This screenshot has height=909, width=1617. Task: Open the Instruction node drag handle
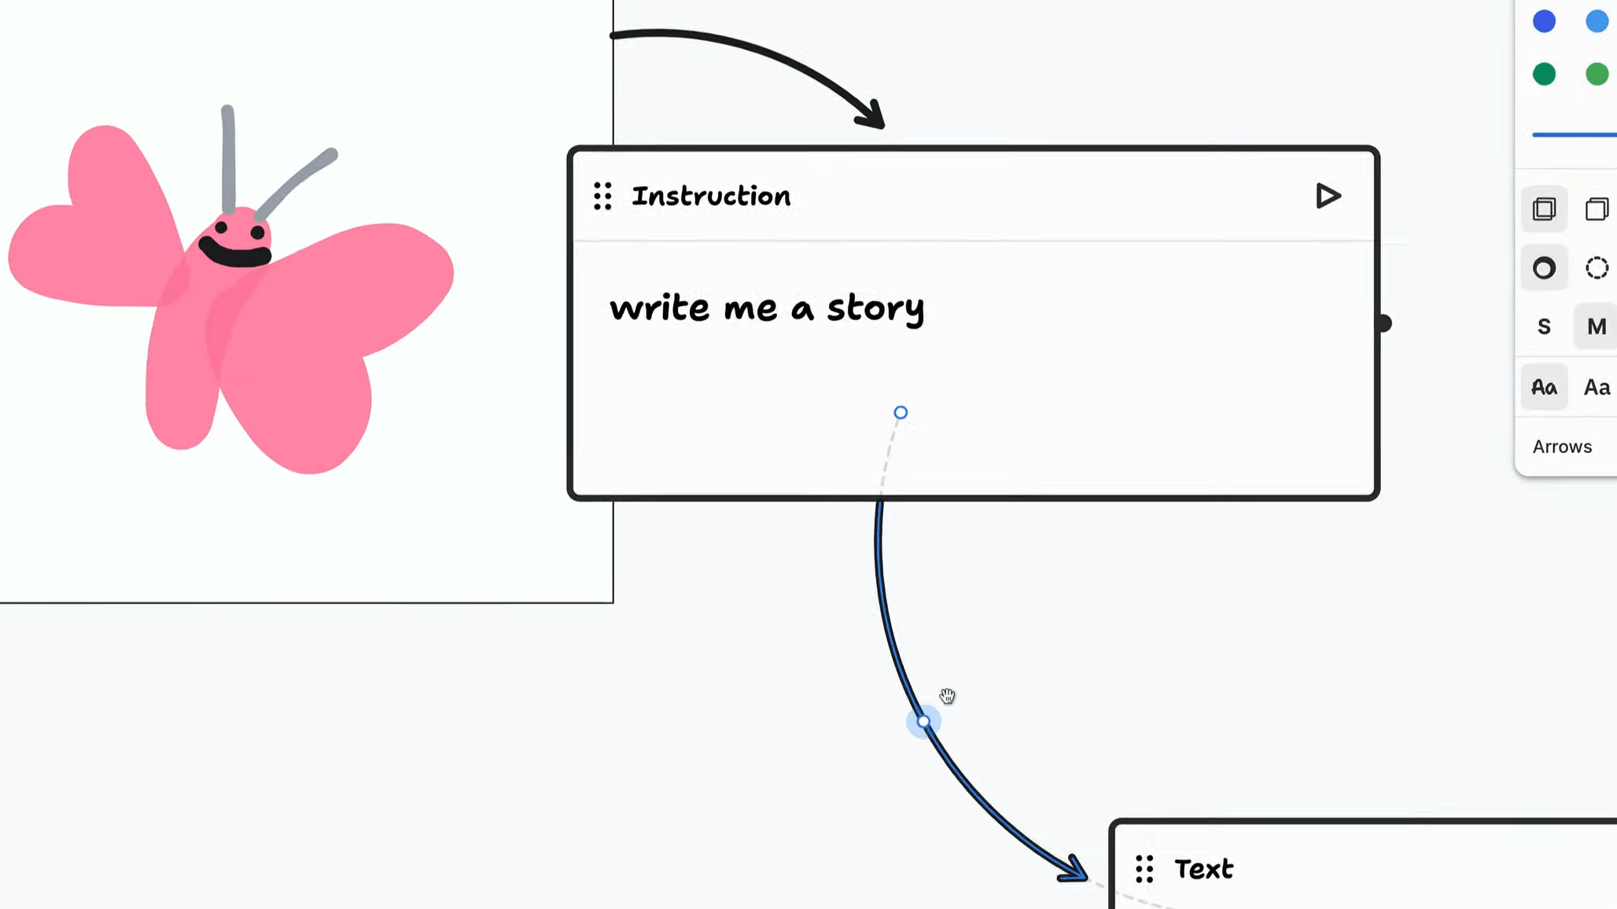pos(603,195)
